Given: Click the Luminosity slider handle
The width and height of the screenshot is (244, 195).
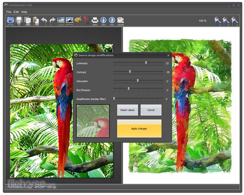Looking at the screenshot, I should (x=146, y=63).
